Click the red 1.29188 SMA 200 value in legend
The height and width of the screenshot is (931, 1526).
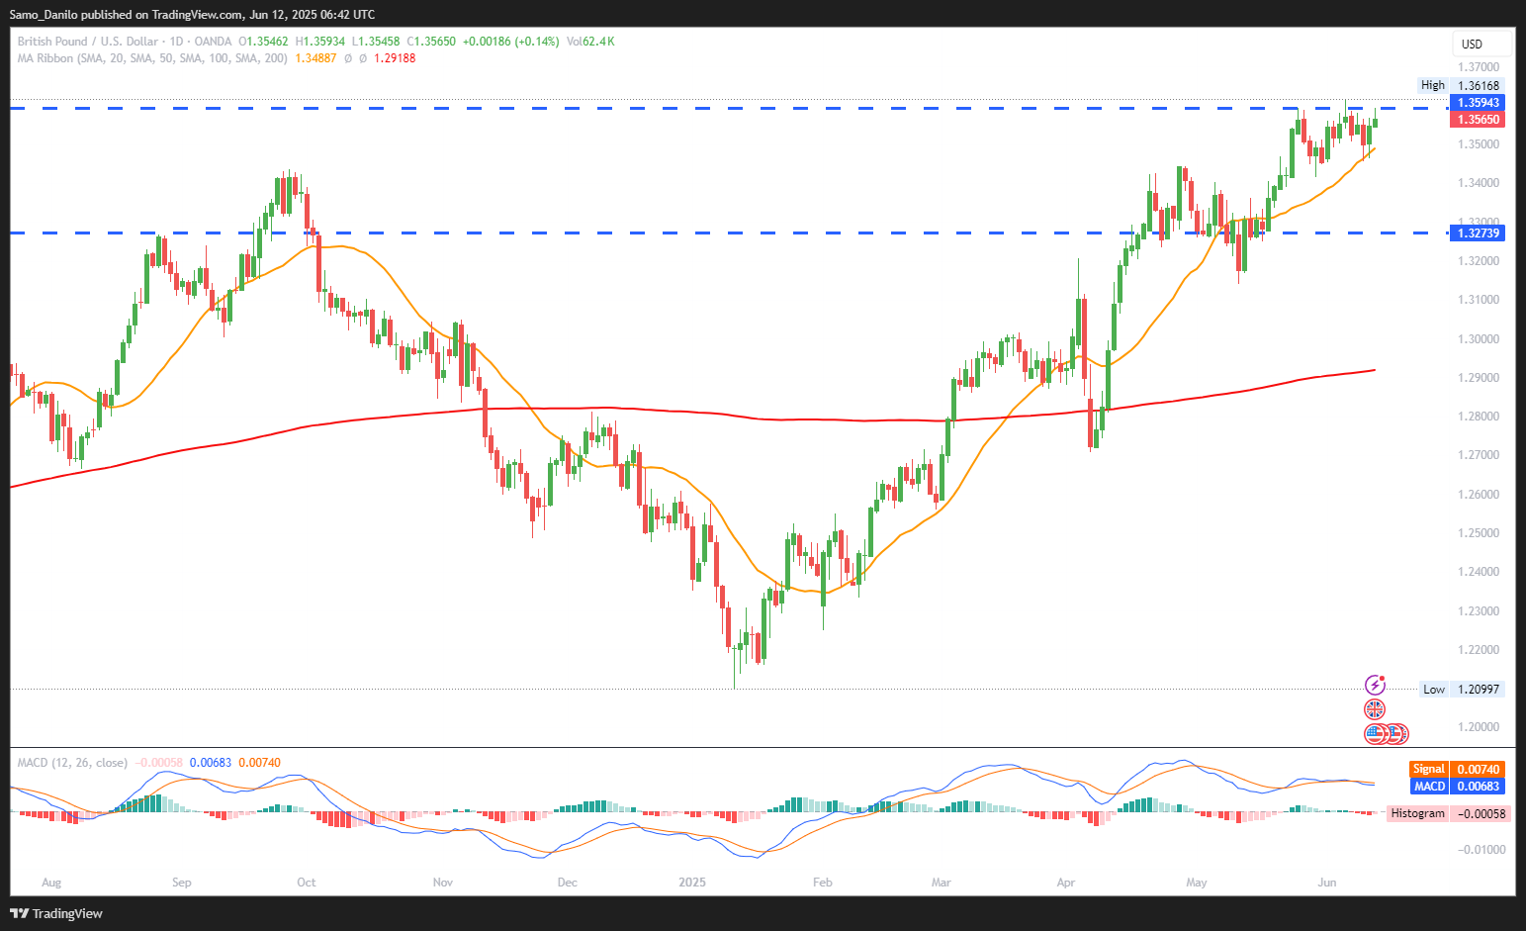395,58
